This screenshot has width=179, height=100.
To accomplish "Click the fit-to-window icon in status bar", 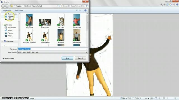I will coord(156,98).
